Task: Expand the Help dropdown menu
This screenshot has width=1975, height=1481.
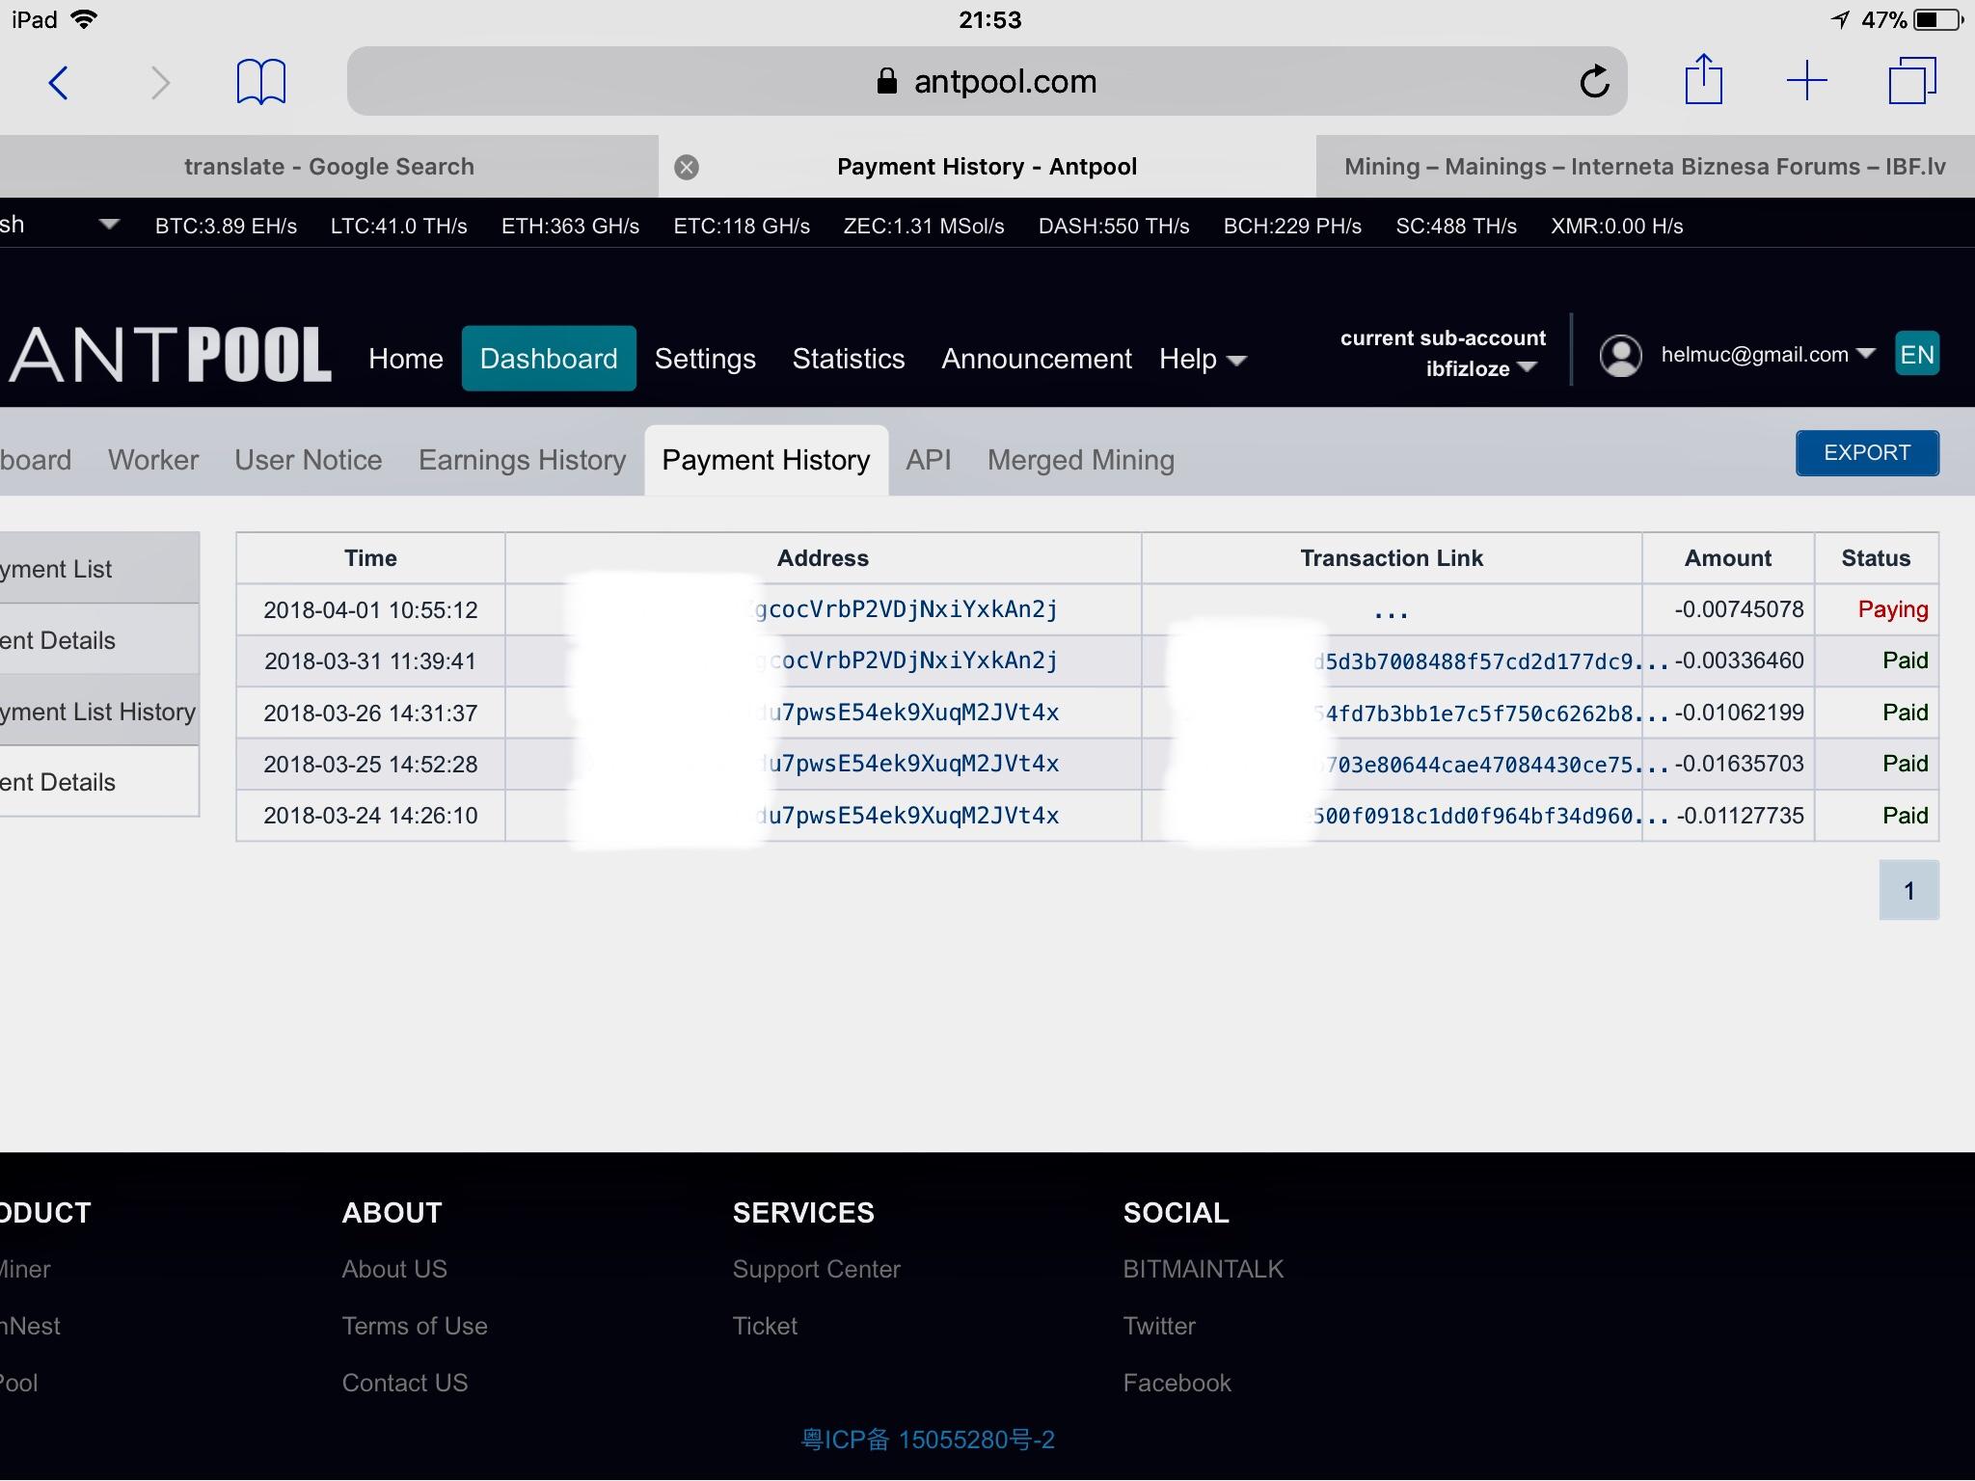Action: point(1203,360)
